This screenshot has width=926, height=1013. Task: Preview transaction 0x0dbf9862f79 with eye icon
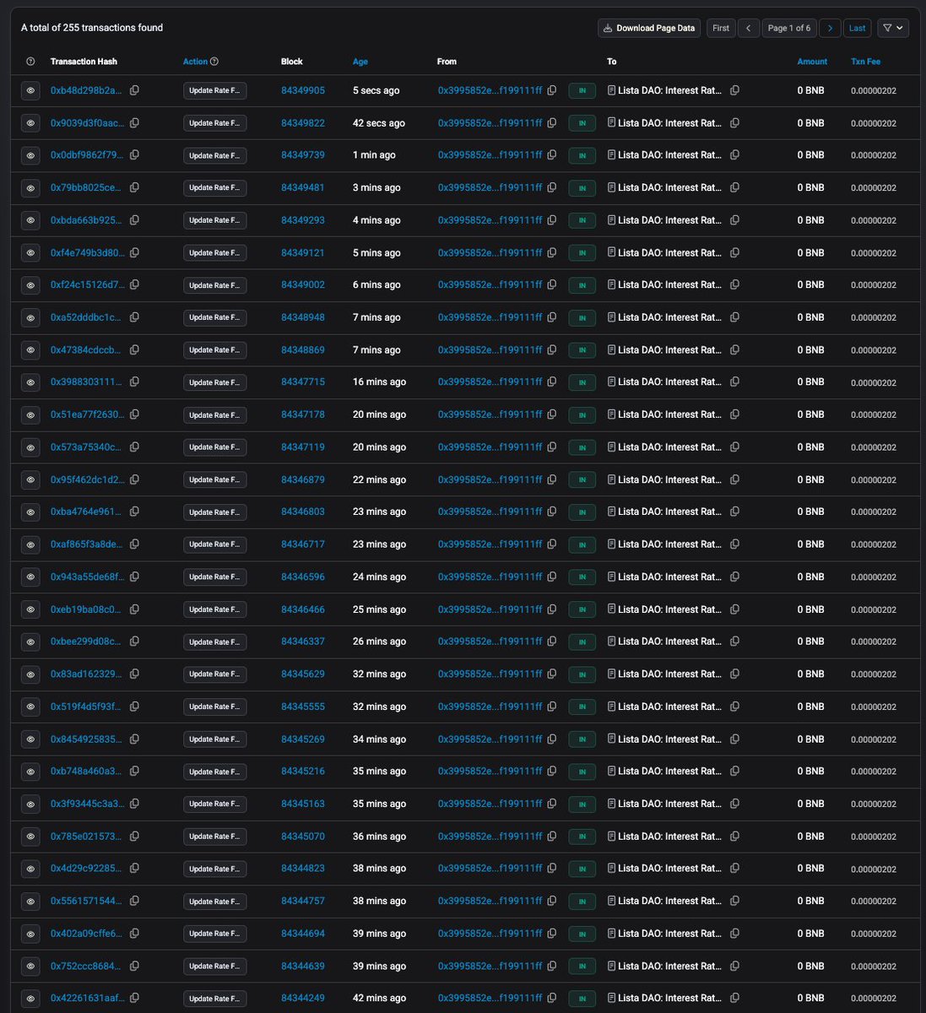(x=30, y=155)
